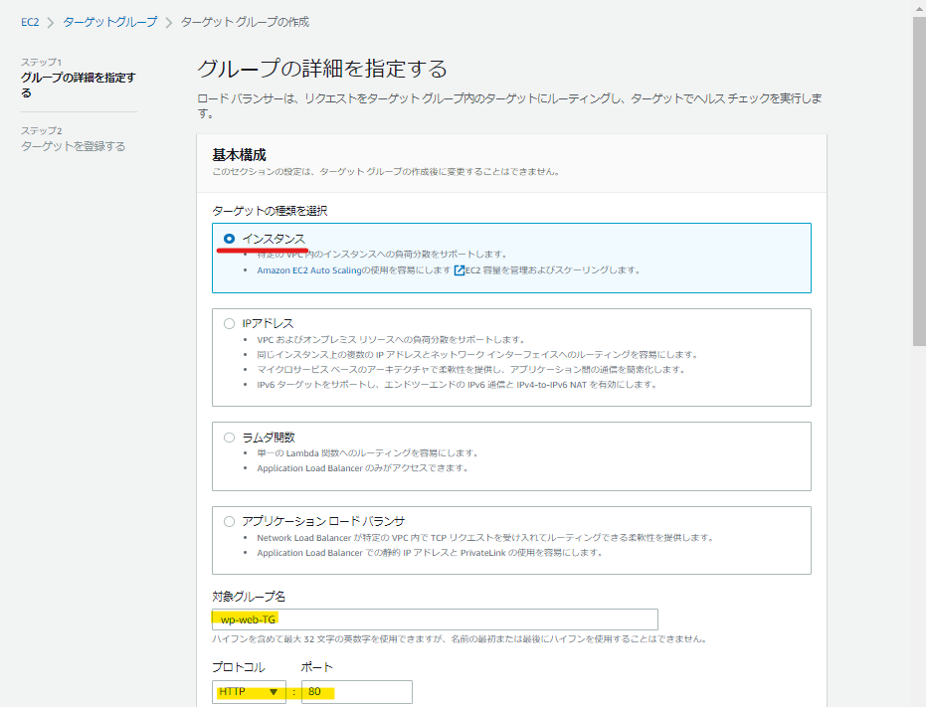Click the chevron after EC2 in breadcrumb
The width and height of the screenshot is (926, 707).
(x=51, y=23)
